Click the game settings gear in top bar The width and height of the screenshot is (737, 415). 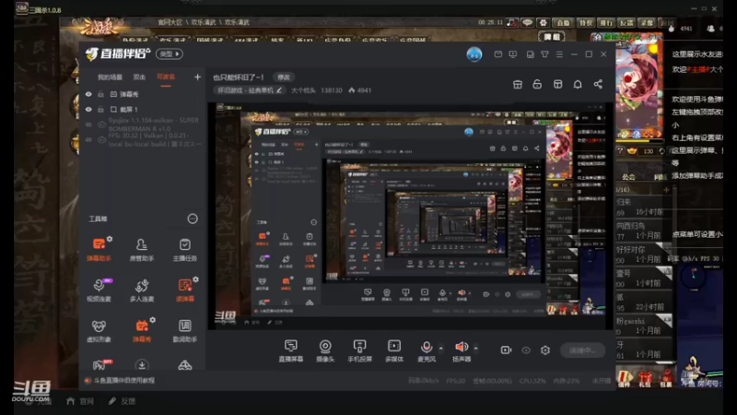(543, 22)
